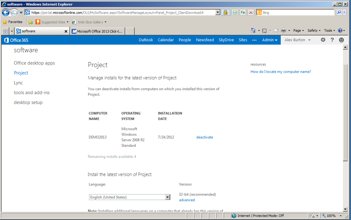
Task: Close the software tab
Action: pos(66,31)
